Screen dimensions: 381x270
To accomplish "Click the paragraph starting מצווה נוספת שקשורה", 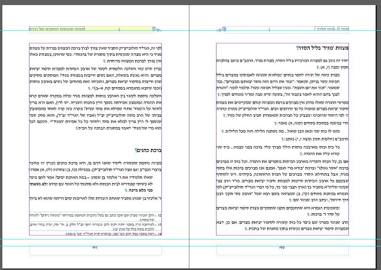I will tap(95, 166).
